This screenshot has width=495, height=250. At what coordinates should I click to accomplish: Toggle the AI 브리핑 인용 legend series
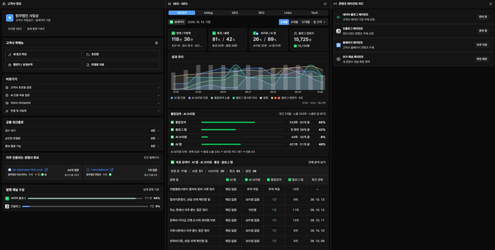point(198,98)
